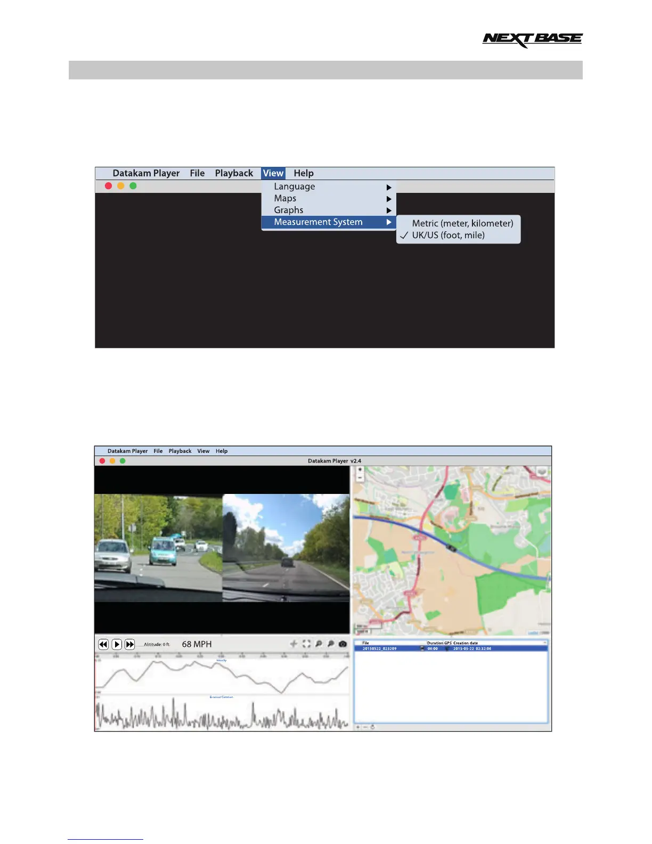Expand the Maps submenu arrow
This screenshot has width=652, height=844.
click(389, 199)
